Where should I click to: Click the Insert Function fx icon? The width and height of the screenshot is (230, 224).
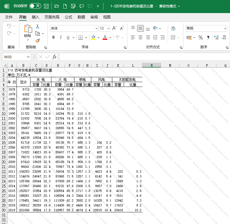[x=54, y=57]
